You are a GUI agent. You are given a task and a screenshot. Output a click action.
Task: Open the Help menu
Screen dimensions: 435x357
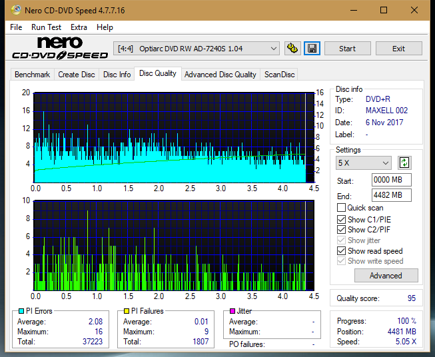pos(105,27)
